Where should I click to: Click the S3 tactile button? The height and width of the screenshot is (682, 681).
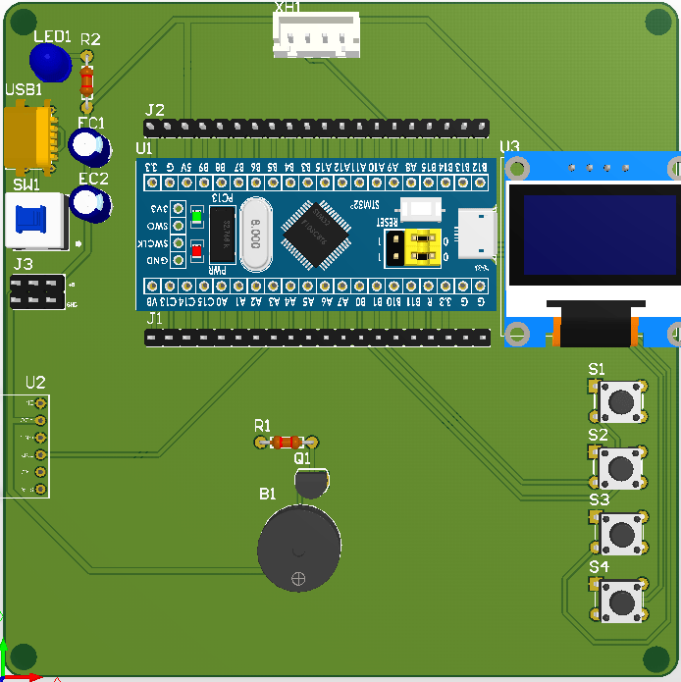621,533
